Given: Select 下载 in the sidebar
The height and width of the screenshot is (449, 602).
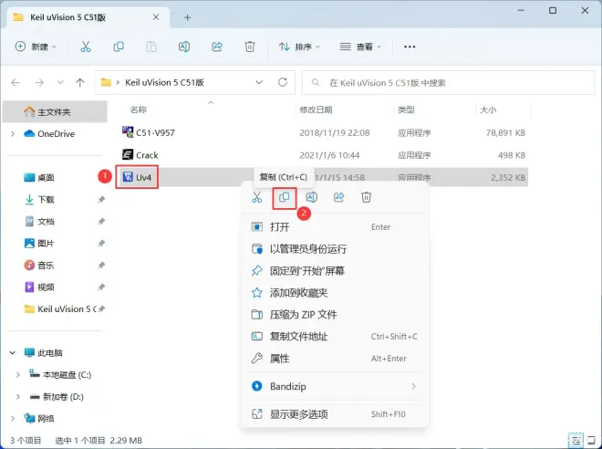Looking at the screenshot, I should click(x=55, y=199).
